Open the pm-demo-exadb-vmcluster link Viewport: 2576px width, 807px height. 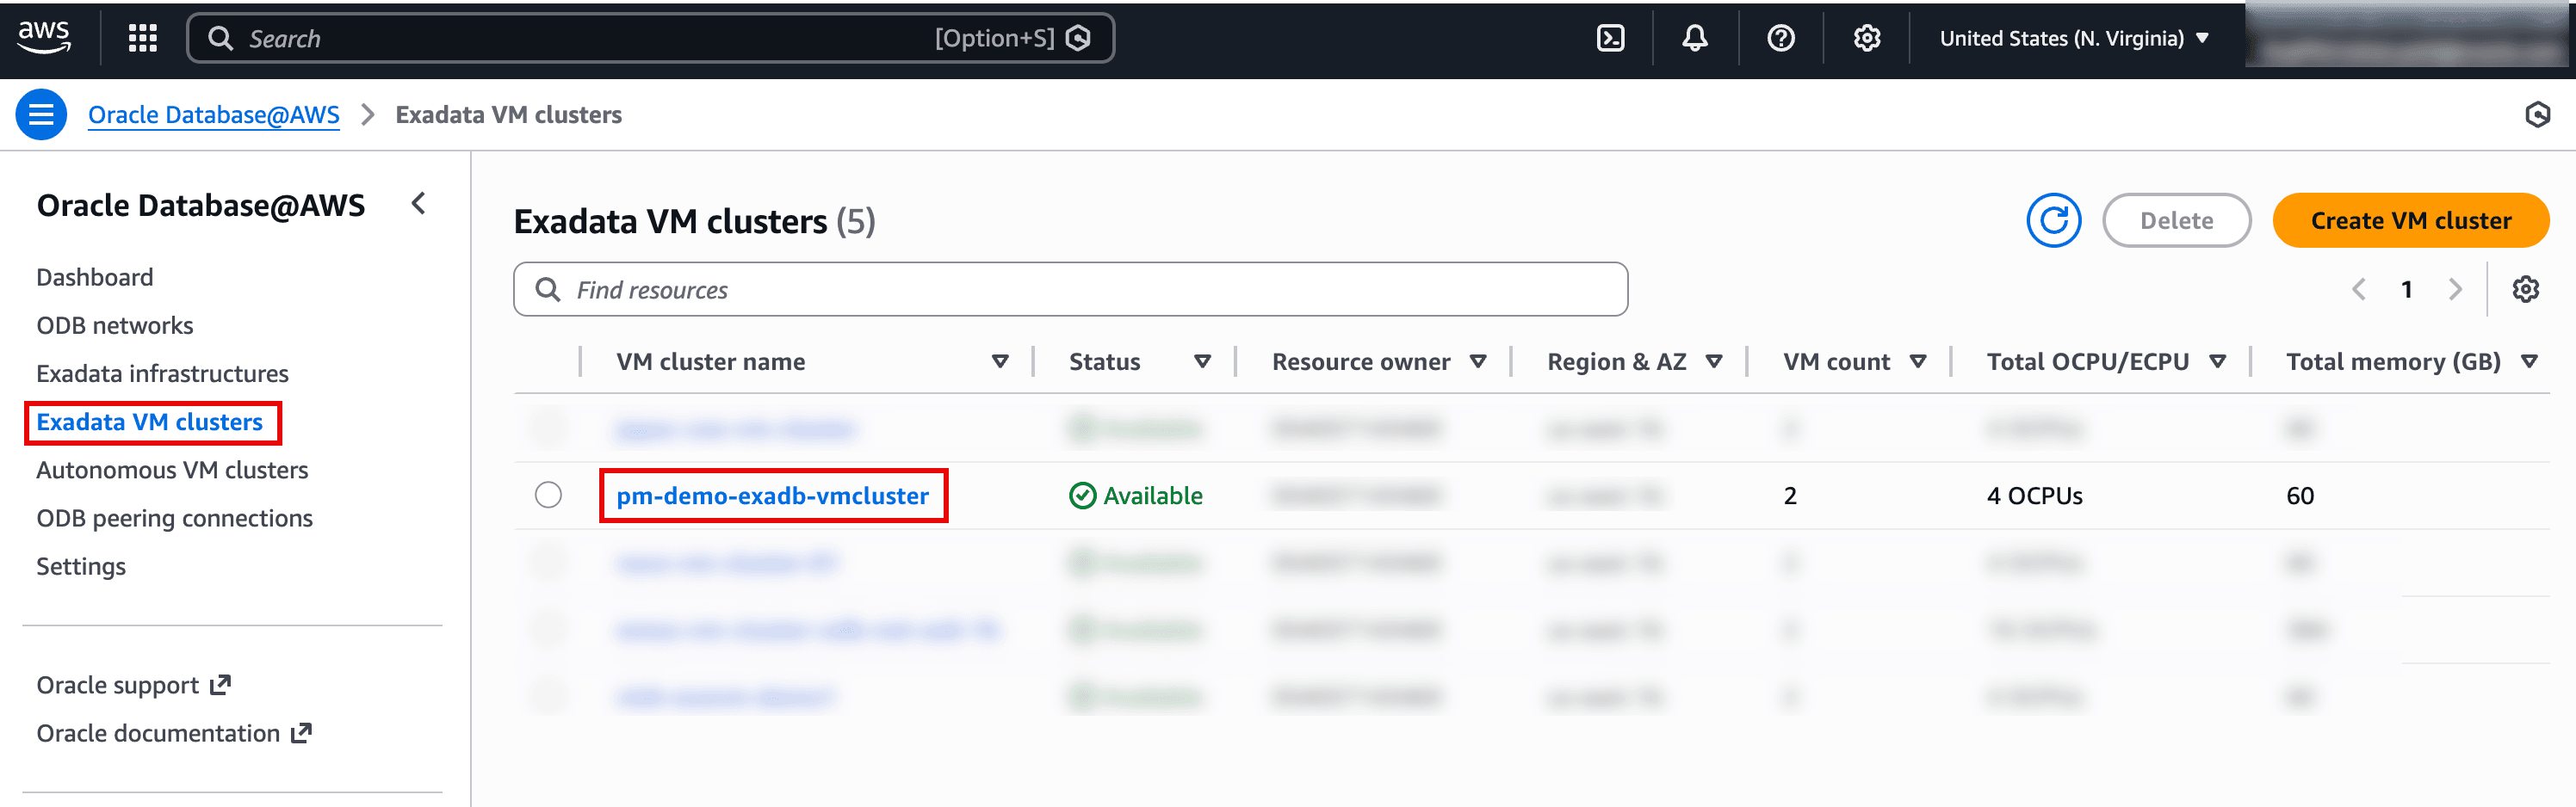[x=772, y=496]
